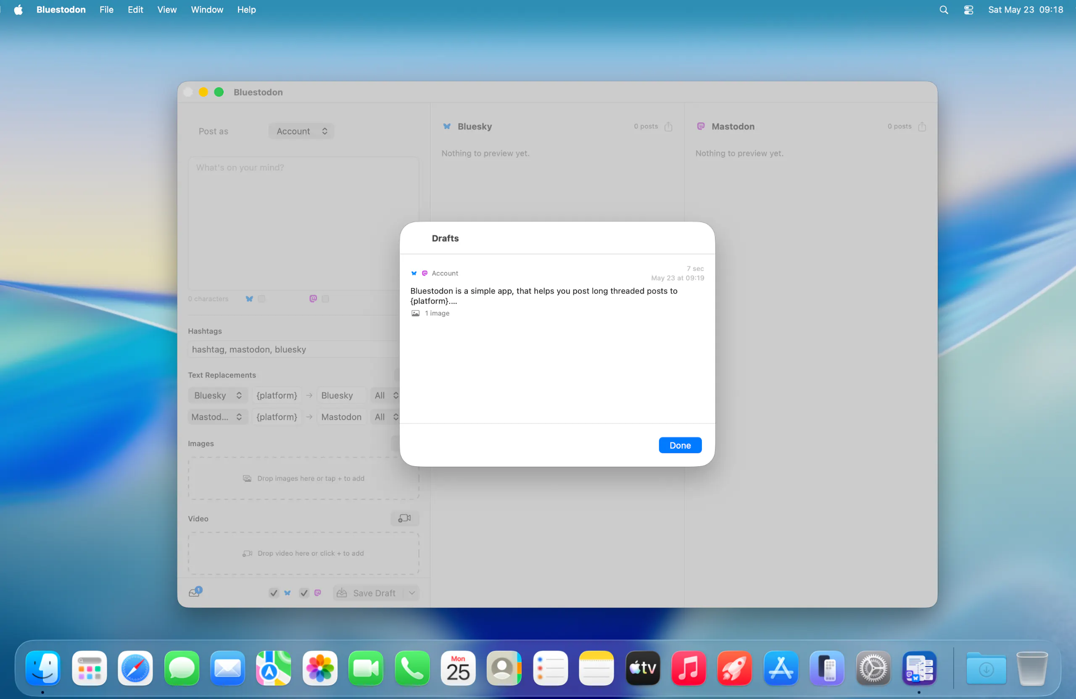
Task: Toggle Mastodon checkbox beside character count
Action: pos(325,299)
